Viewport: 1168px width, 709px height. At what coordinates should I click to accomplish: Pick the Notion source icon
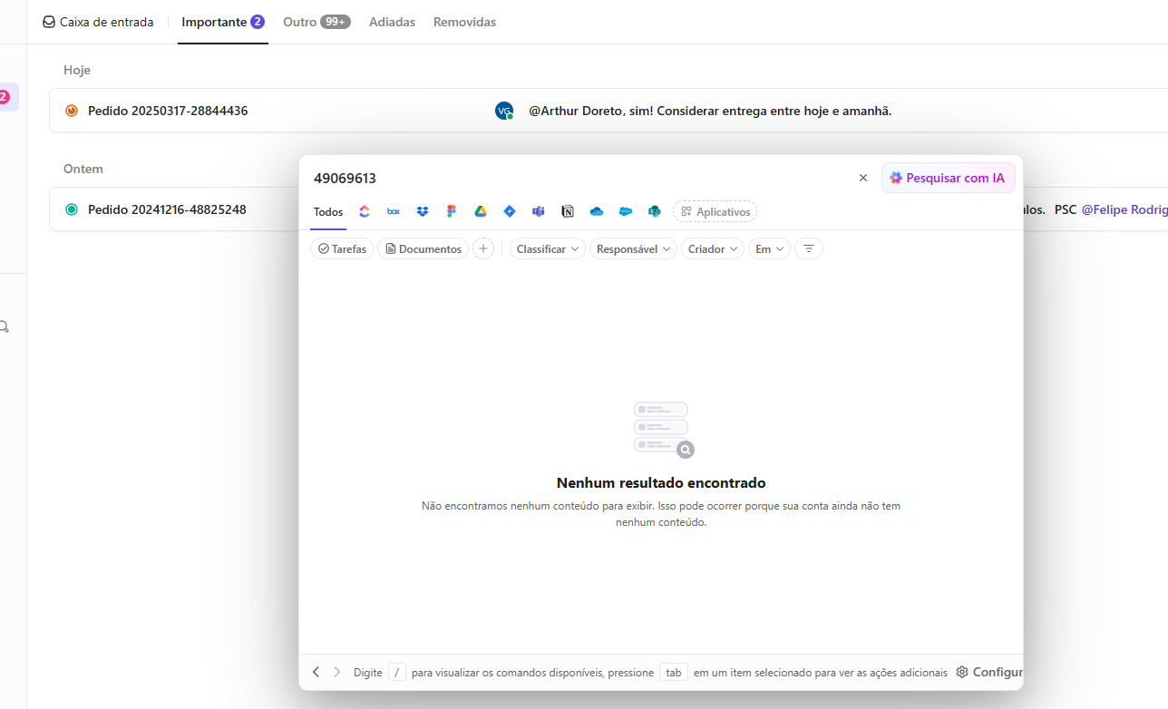[x=568, y=211]
